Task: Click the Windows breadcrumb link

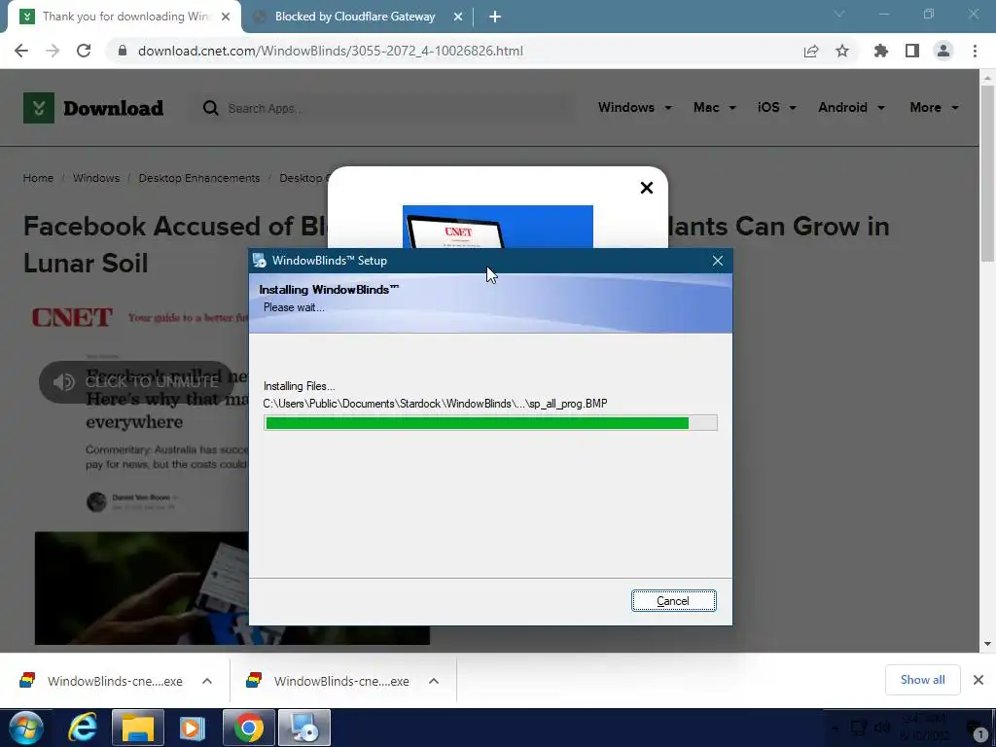Action: (x=96, y=178)
